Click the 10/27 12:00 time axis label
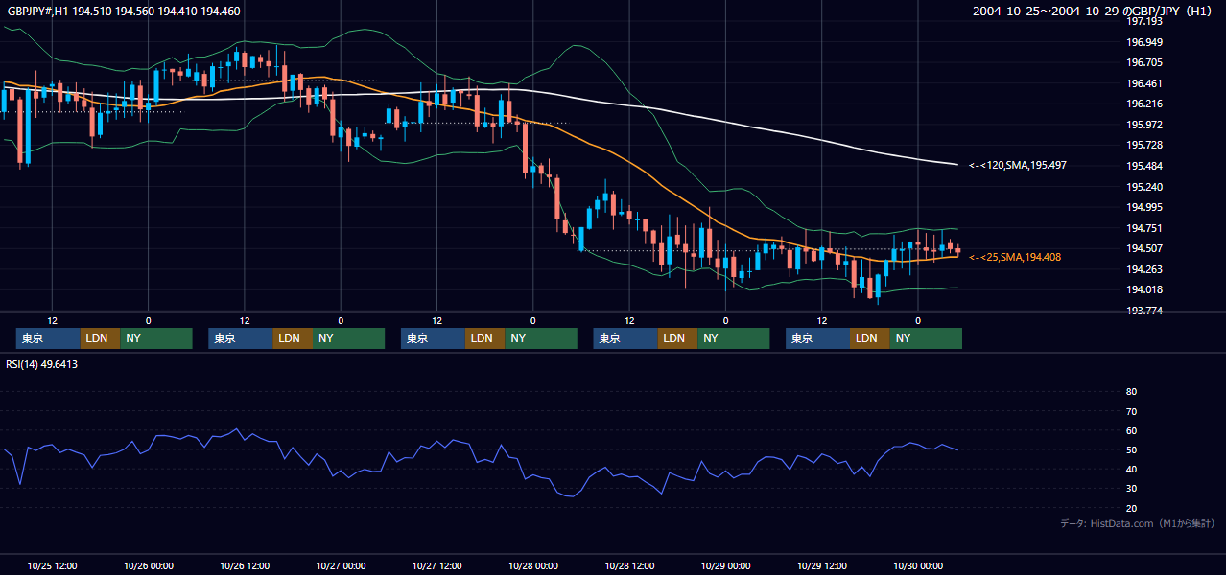 pos(437,565)
